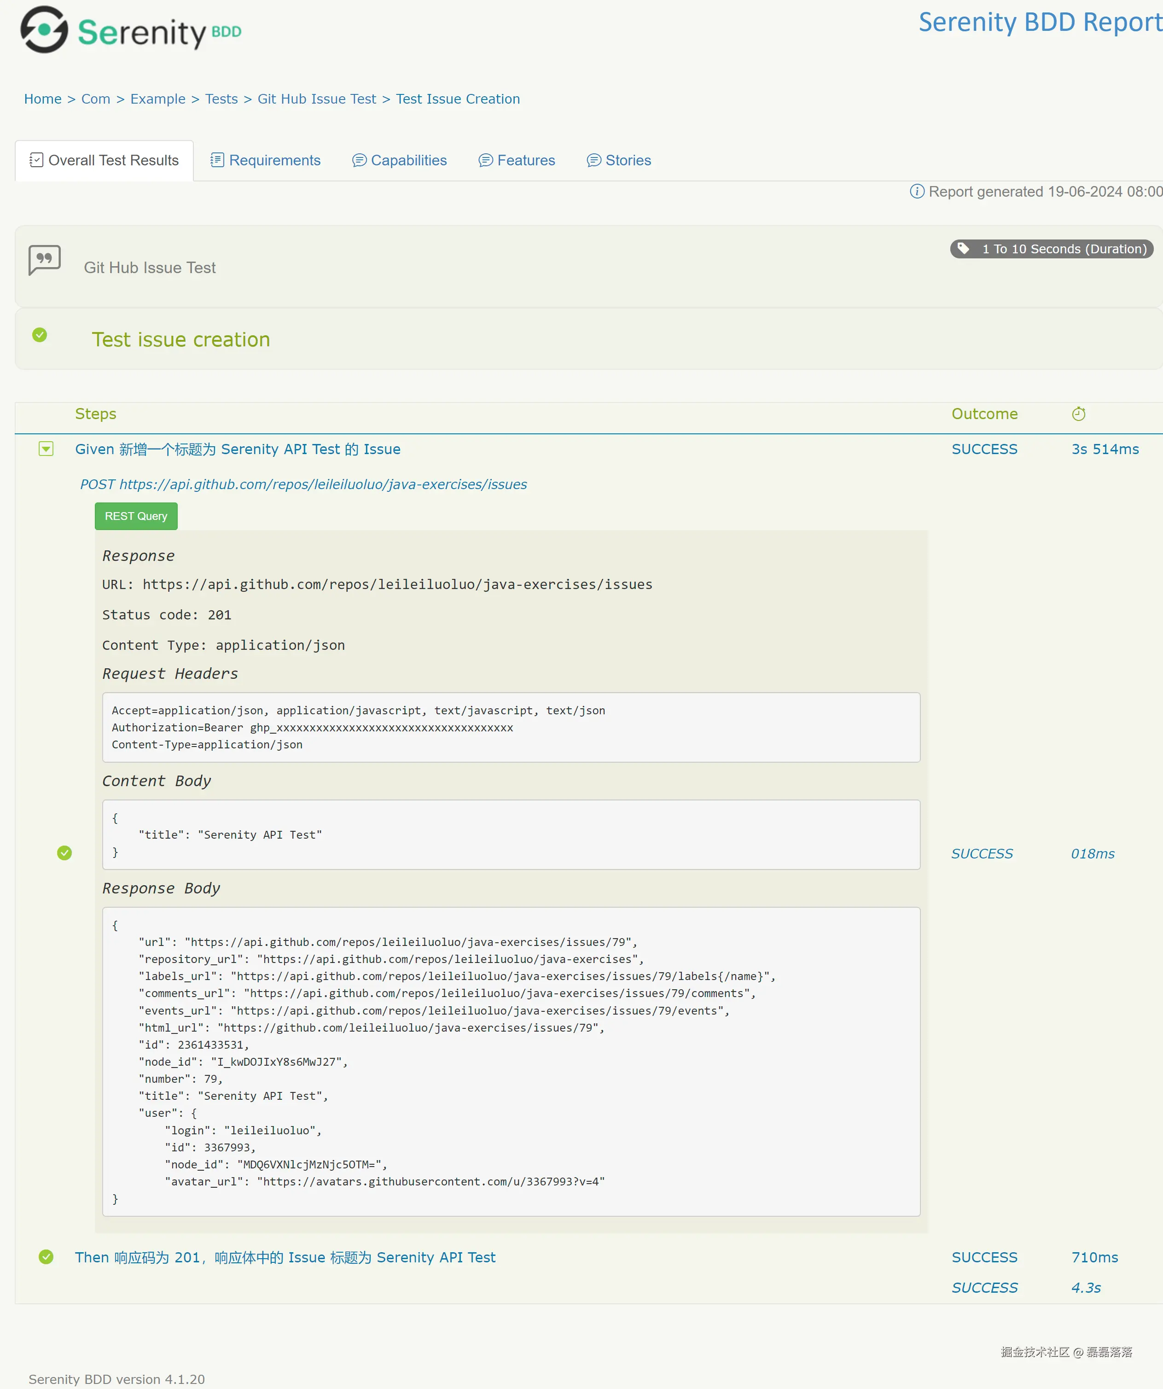Click the Content Body JSON box
This screenshot has height=1389, width=1163.
(x=511, y=835)
